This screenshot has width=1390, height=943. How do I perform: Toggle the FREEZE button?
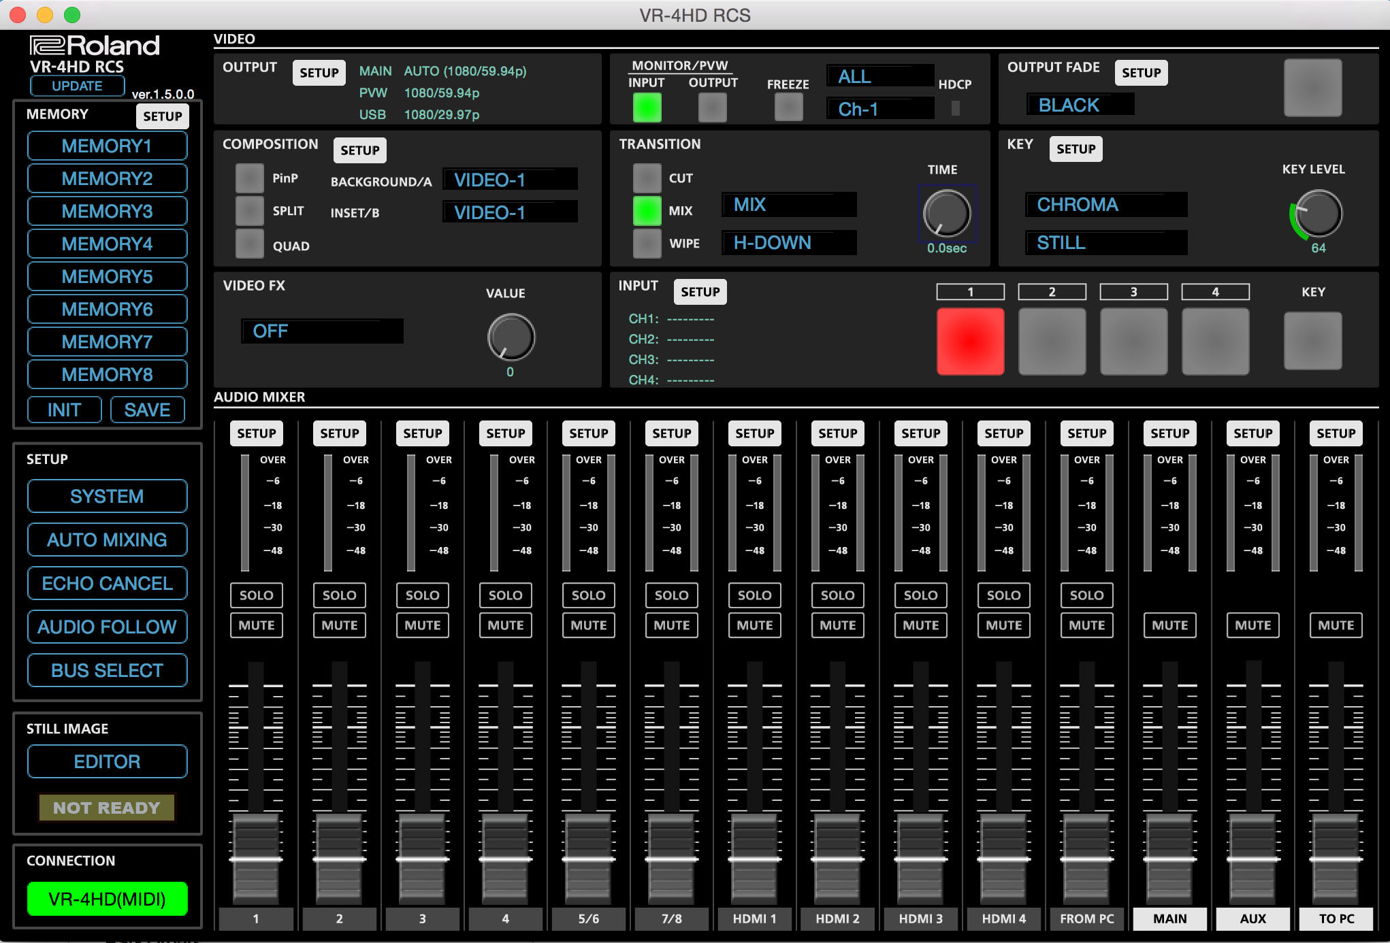(x=788, y=107)
